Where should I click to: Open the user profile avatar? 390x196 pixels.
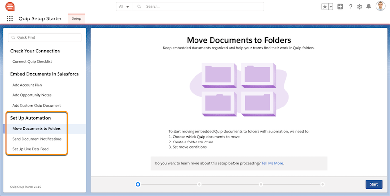click(381, 6)
